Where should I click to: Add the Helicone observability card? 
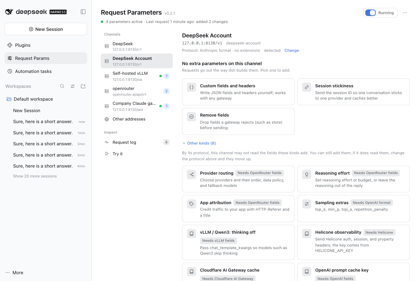pos(354,242)
